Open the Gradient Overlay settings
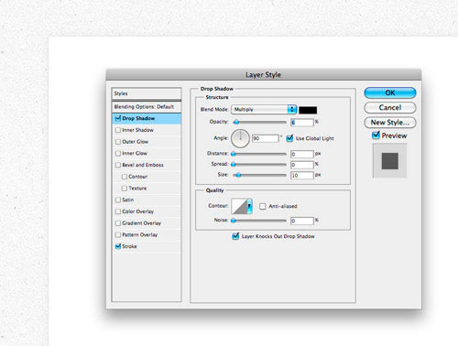This screenshot has height=346, width=458. 141,223
